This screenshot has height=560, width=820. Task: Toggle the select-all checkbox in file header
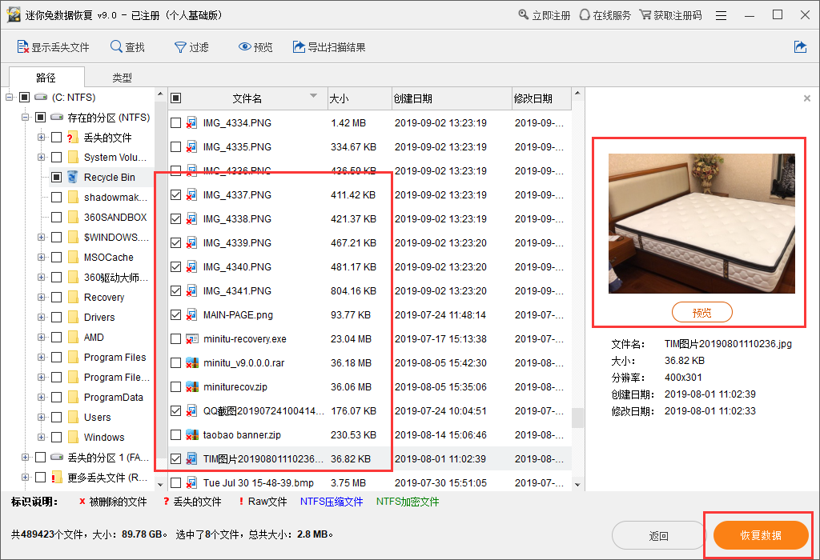pyautogui.click(x=175, y=98)
